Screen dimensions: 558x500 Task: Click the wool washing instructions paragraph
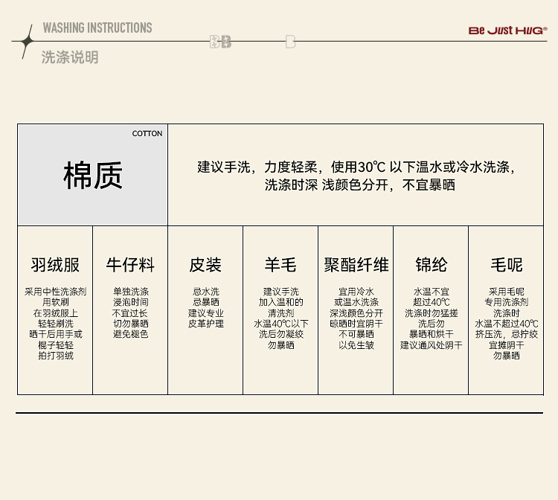click(x=280, y=318)
